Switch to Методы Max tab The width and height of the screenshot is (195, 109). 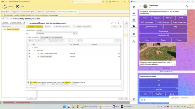[5, 12]
